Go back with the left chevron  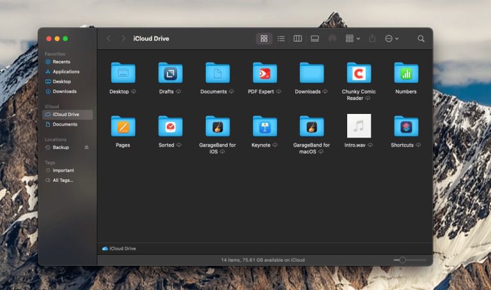[109, 38]
